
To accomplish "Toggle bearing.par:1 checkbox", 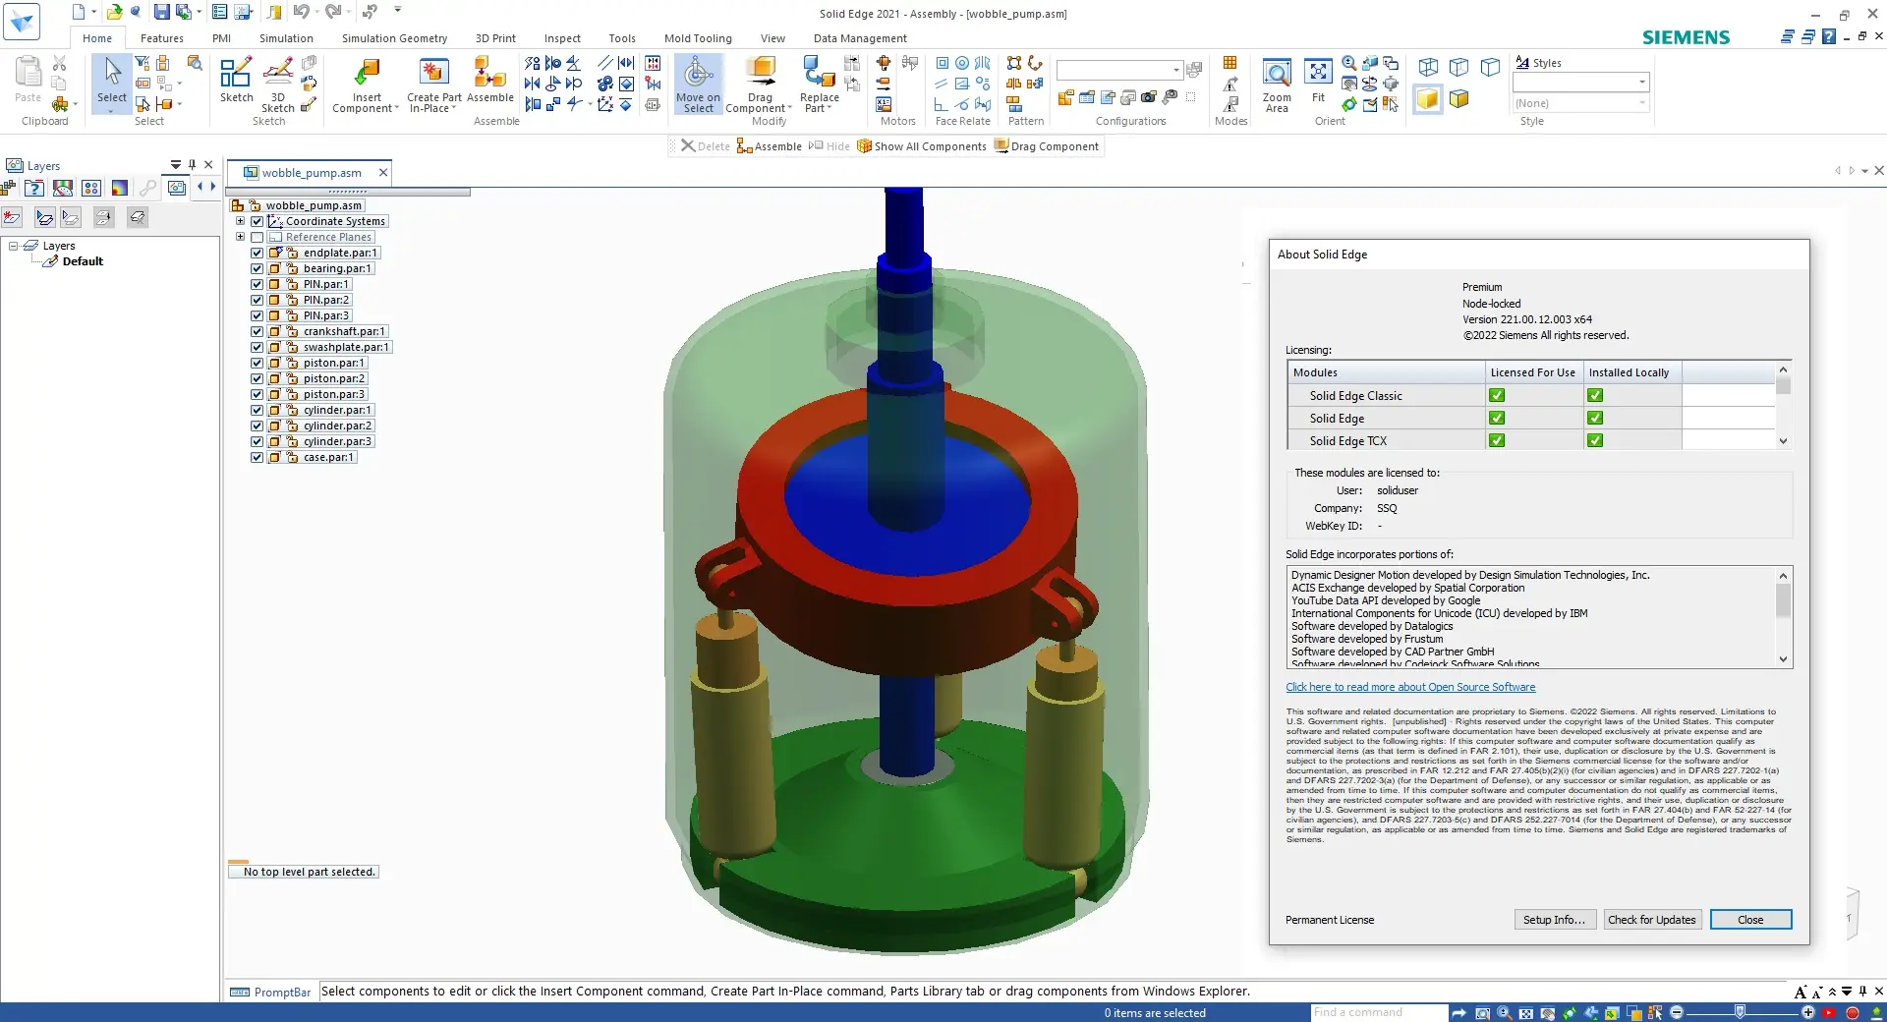I will point(257,268).
